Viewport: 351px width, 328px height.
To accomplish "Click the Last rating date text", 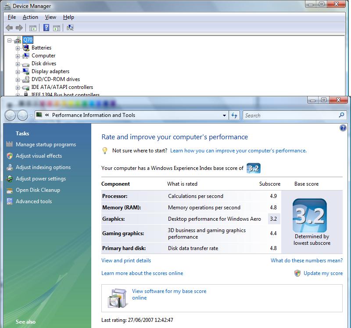I will (x=137, y=320).
